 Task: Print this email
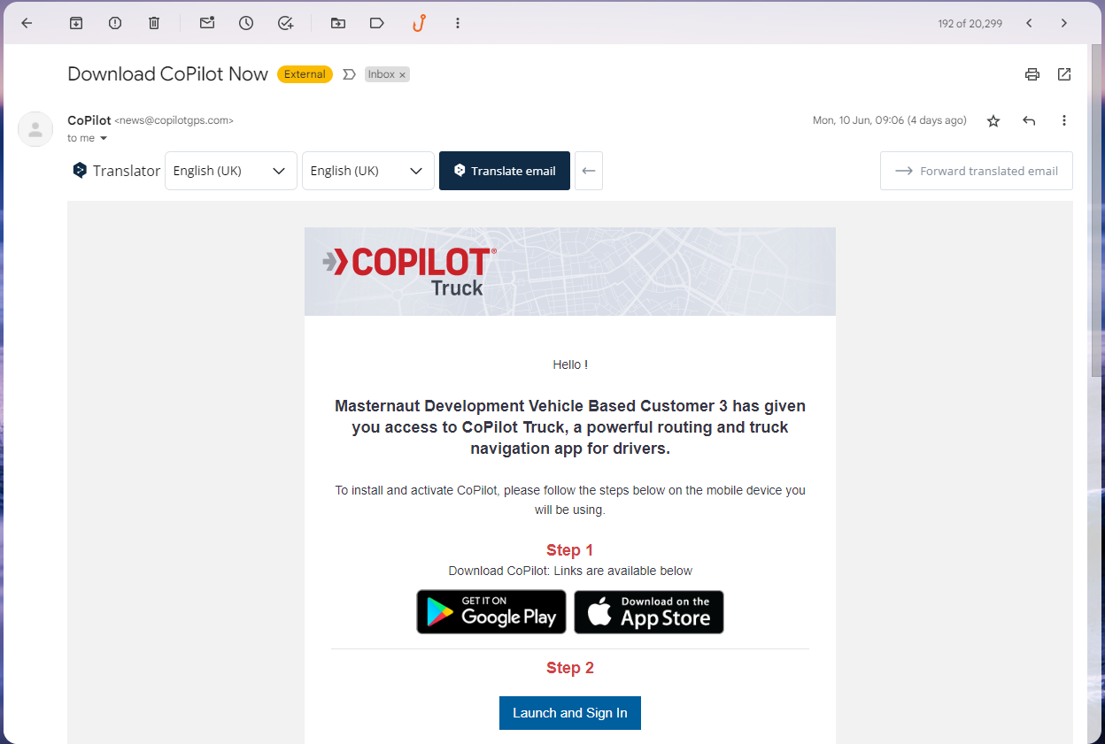point(1032,74)
